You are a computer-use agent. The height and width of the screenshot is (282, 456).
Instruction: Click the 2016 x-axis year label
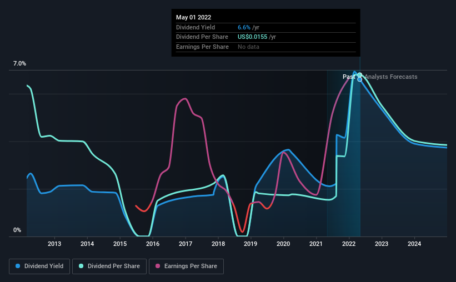tap(153, 244)
